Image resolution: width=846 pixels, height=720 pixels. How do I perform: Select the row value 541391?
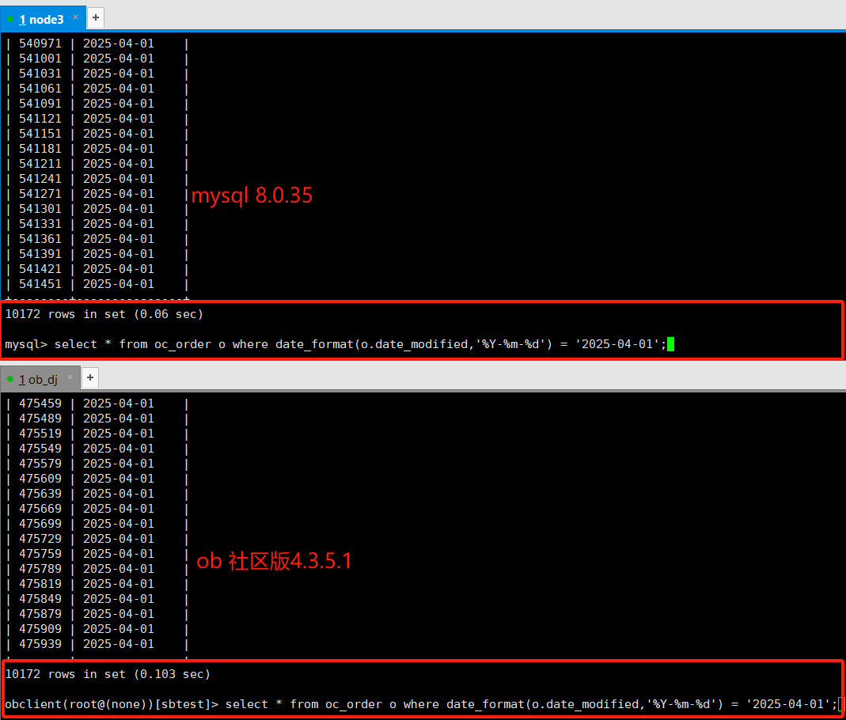(x=40, y=254)
